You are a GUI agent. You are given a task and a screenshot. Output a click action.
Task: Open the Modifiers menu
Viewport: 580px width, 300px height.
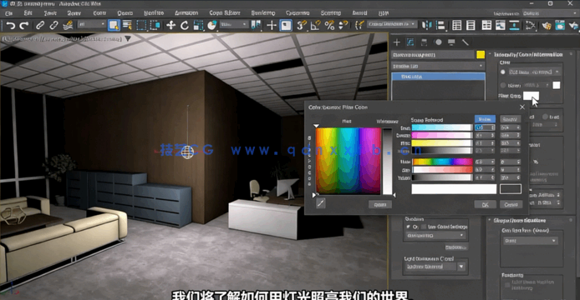click(x=154, y=12)
